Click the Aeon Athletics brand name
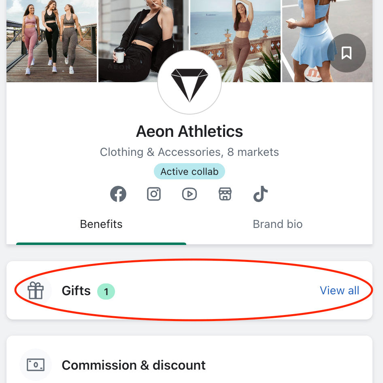The height and width of the screenshot is (383, 383). (189, 131)
